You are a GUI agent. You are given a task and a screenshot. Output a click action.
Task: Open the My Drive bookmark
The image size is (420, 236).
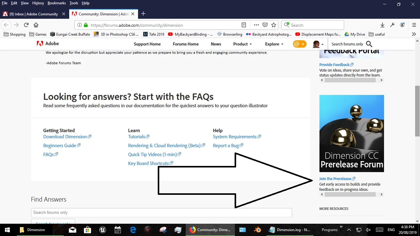pos(355,34)
